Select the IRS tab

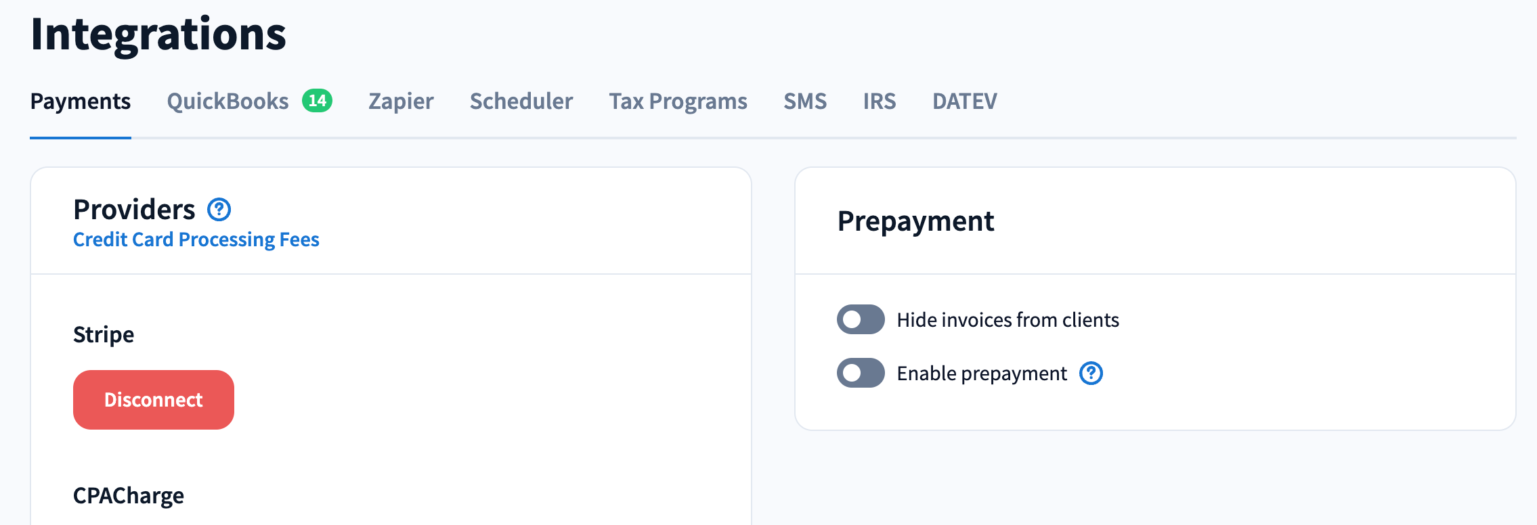pyautogui.click(x=880, y=101)
